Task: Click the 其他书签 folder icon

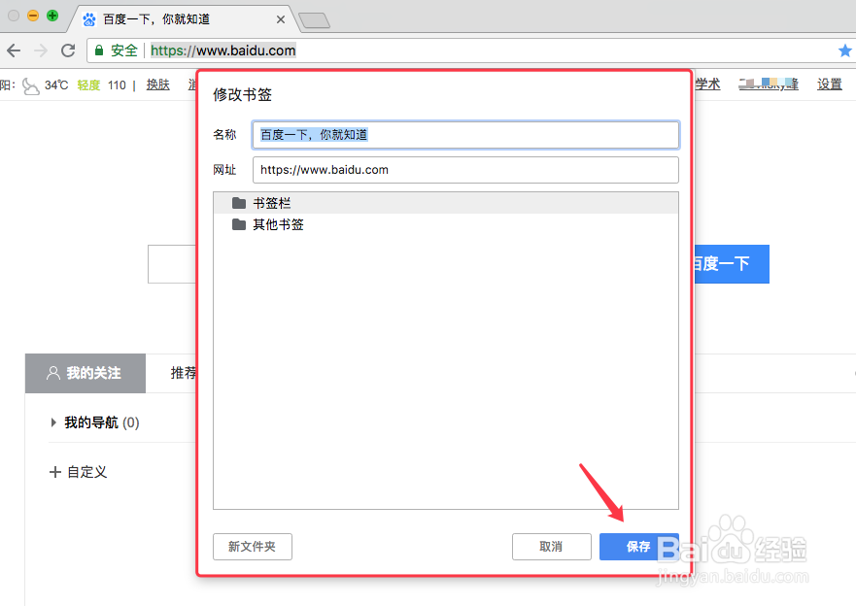Action: pos(239,224)
